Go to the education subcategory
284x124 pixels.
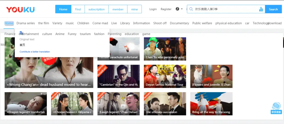coord(132,34)
